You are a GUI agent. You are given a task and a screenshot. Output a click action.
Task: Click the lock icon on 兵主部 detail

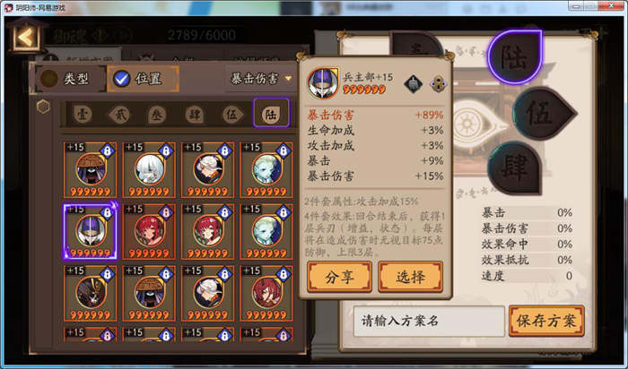(x=439, y=84)
